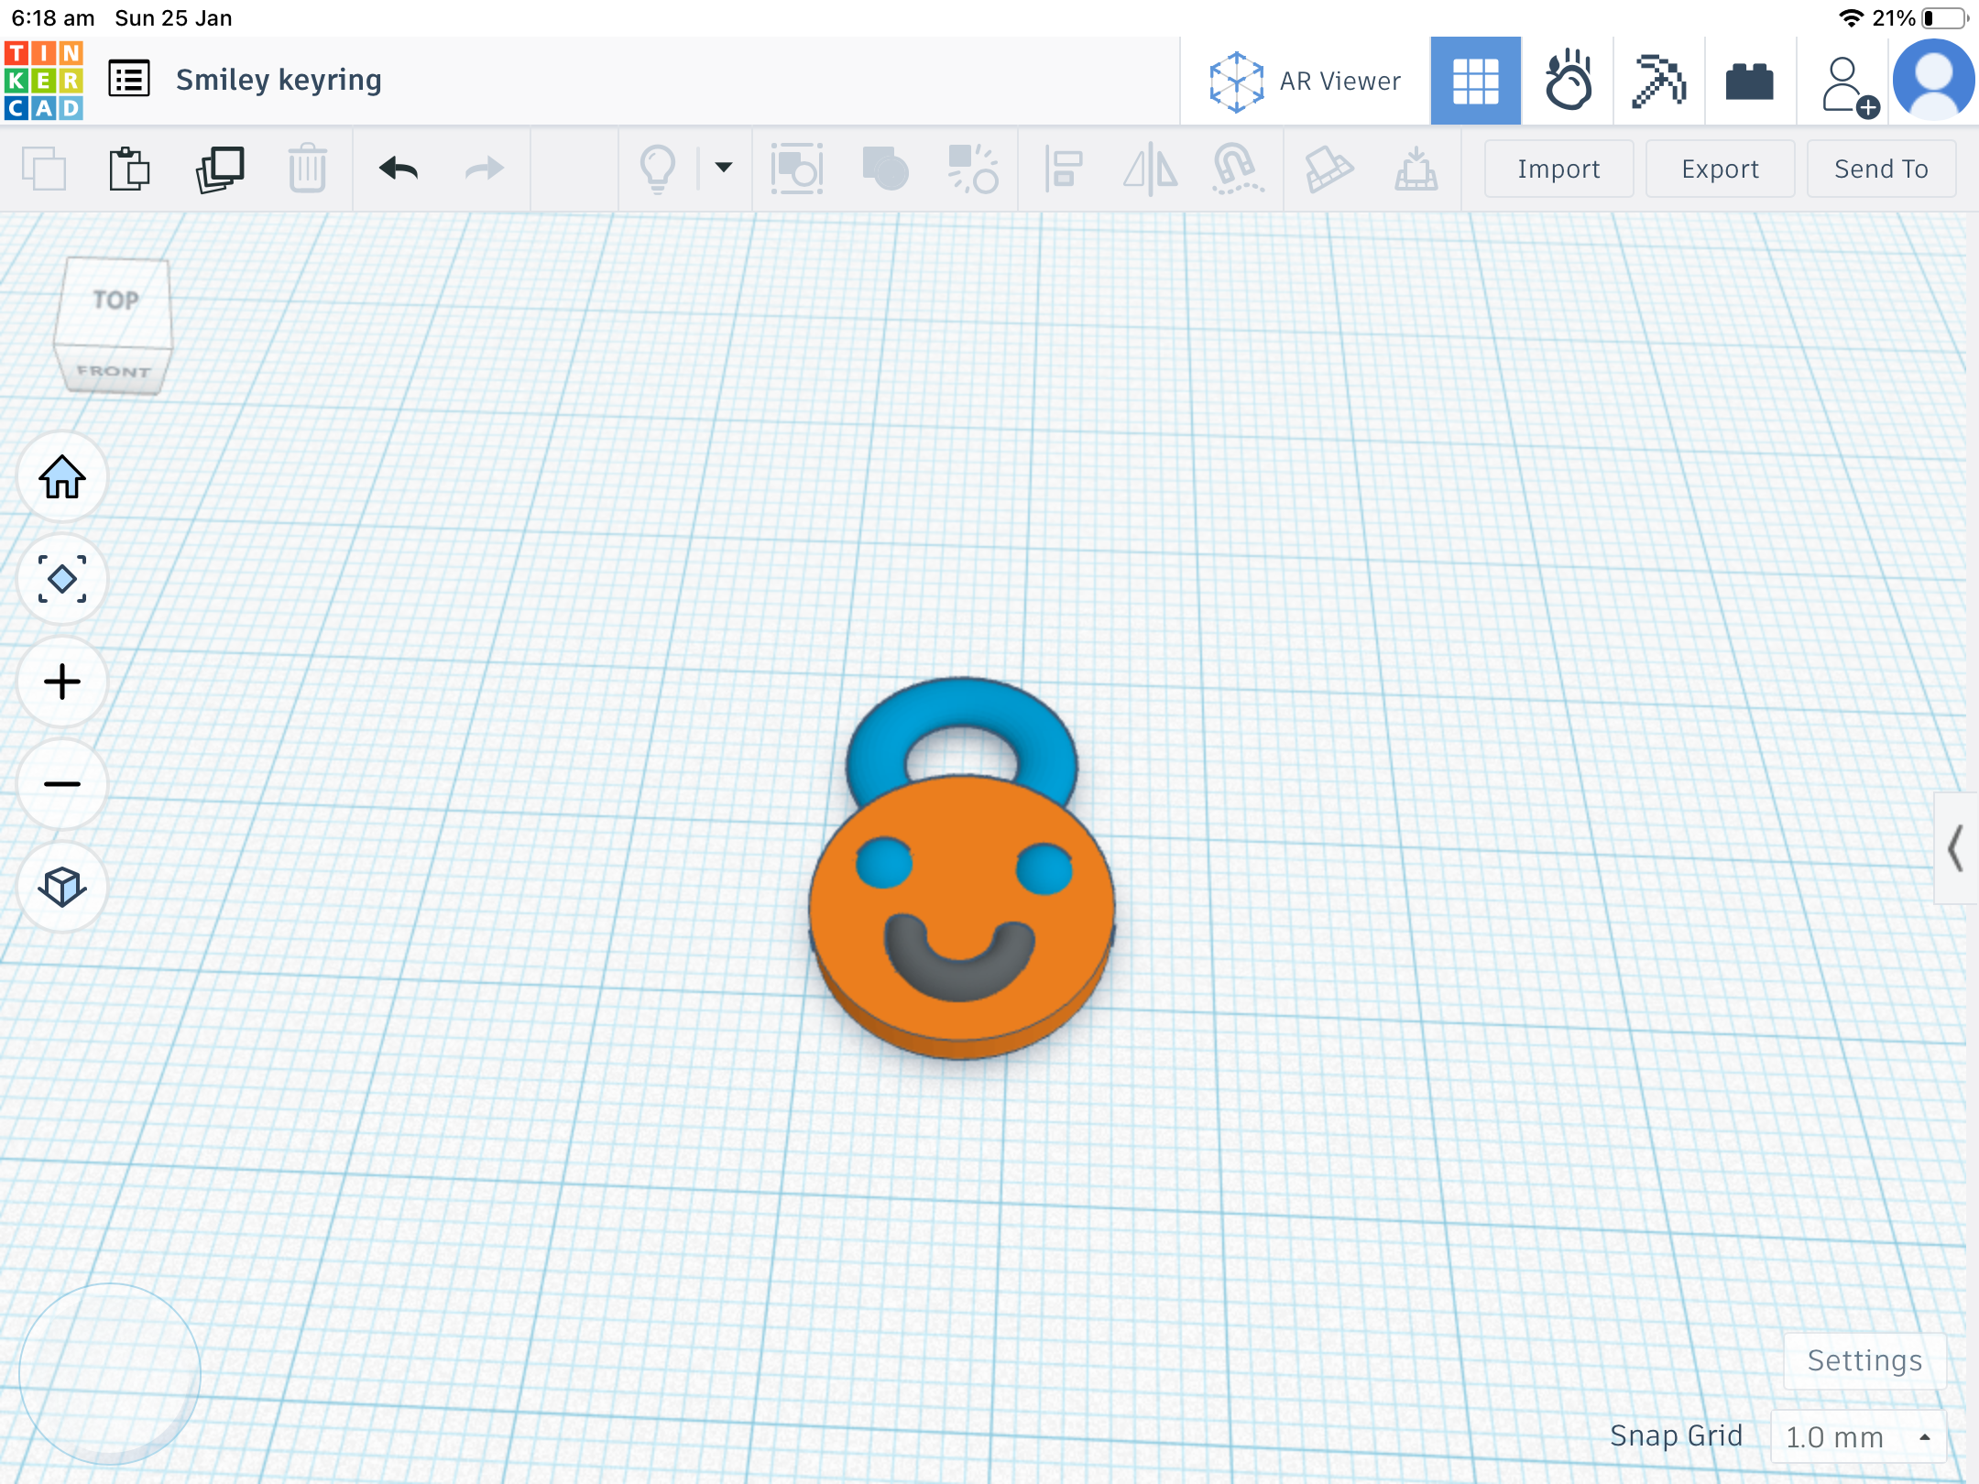Viewport: 1979px width, 1484px height.
Task: Click the scatter shapes tool
Action: click(973, 169)
